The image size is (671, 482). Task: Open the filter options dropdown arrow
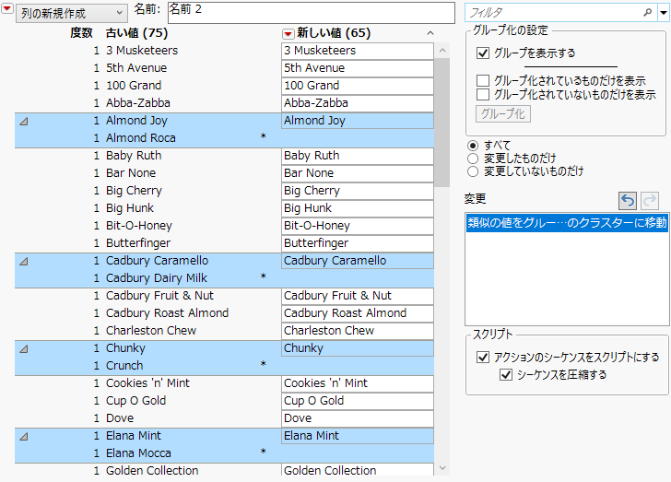663,13
